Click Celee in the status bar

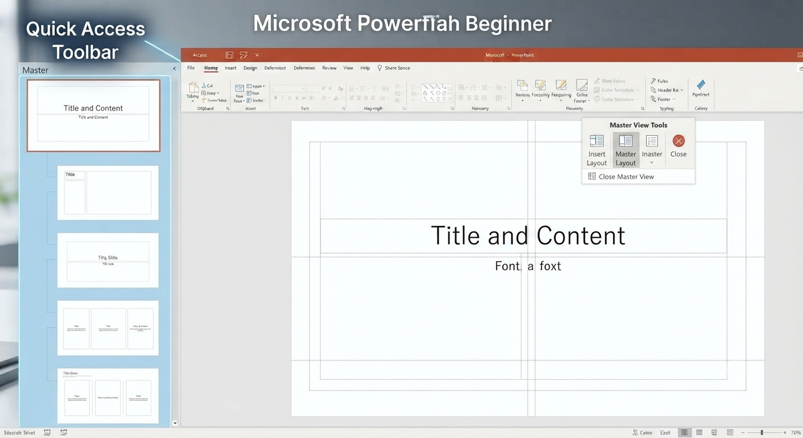pos(643,433)
